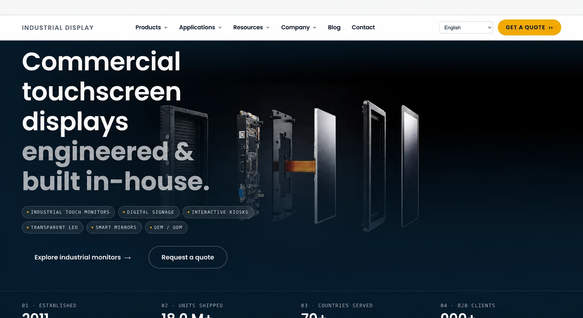Expand the Applications chevron arrow
This screenshot has width=583, height=318.
pos(220,28)
